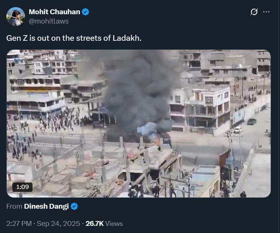Open the three-dot more options menu

[x=266, y=12]
